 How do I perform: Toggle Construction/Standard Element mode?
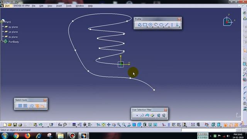pos(32,106)
